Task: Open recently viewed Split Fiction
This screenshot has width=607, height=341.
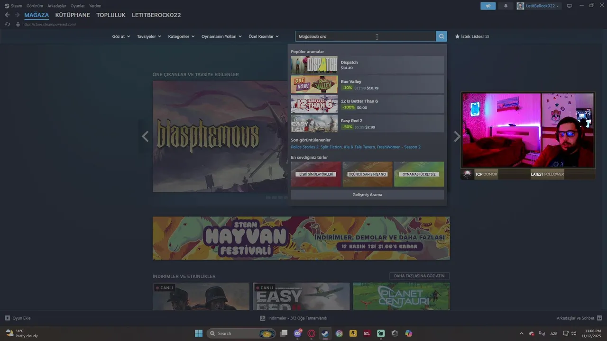Action: (x=331, y=147)
